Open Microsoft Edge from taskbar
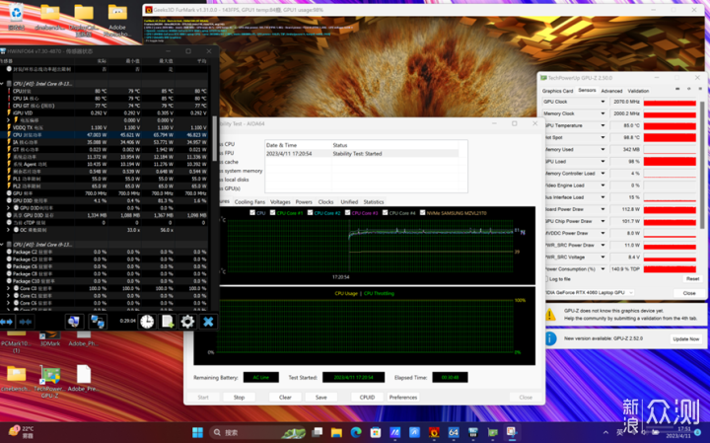The width and height of the screenshot is (710, 443). (x=356, y=432)
